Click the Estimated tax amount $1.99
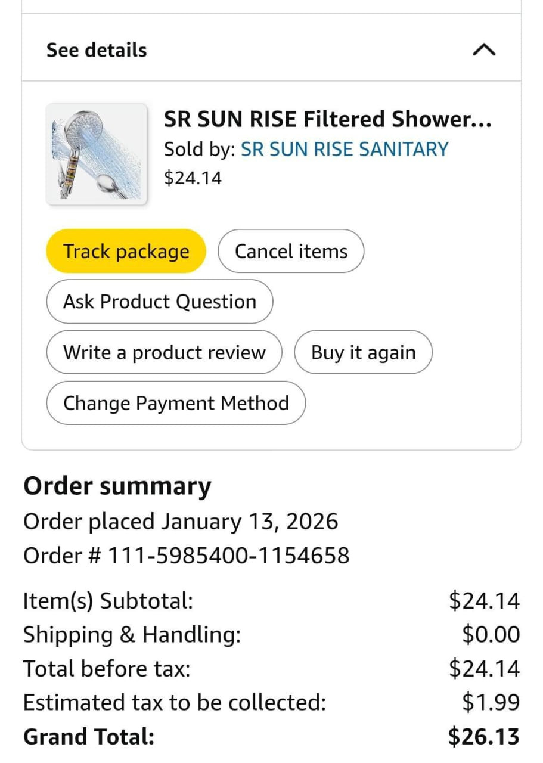543x763 pixels. tap(491, 703)
